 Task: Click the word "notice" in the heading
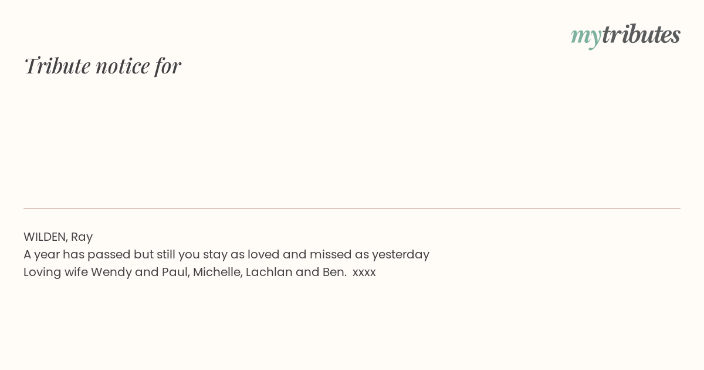coord(123,66)
